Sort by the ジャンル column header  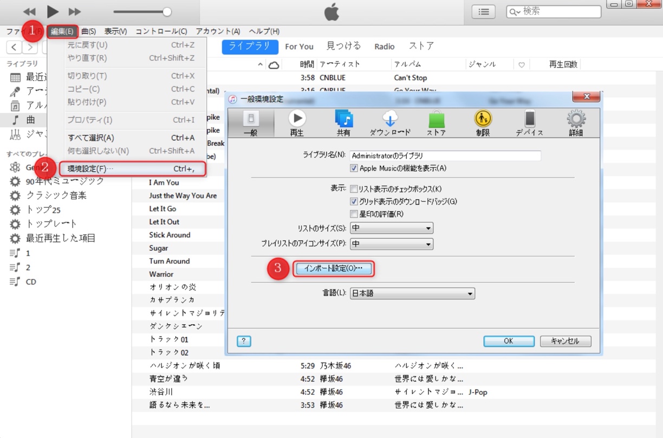click(482, 64)
